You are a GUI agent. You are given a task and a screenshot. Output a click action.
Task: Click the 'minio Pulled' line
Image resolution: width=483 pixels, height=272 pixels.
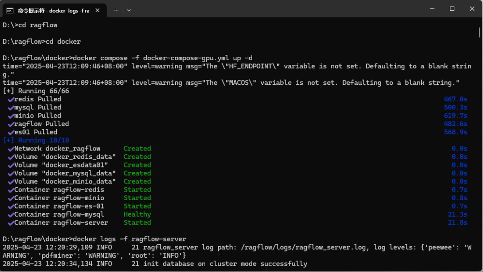click(34, 116)
